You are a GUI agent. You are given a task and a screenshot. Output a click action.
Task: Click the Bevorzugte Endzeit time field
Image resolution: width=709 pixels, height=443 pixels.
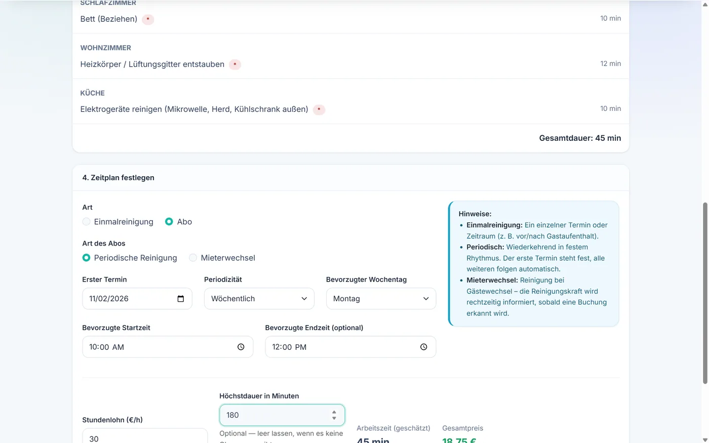[x=350, y=347]
